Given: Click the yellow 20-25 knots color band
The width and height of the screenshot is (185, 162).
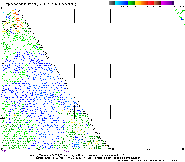Looking at the screenshot, I should coord(138,3).
